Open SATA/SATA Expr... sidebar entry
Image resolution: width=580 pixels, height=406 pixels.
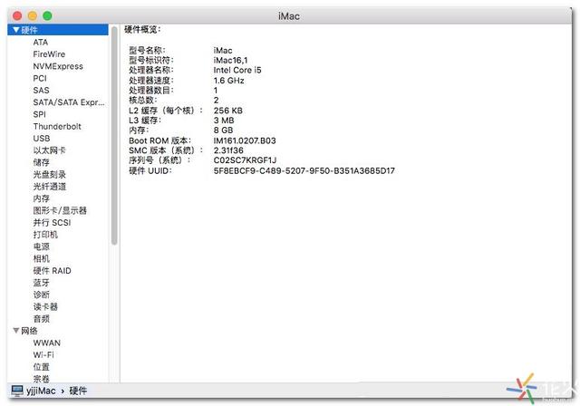69,102
